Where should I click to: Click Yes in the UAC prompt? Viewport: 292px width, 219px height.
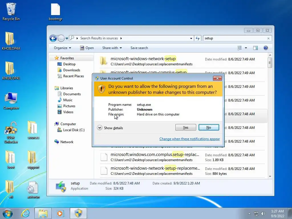coord(186,127)
